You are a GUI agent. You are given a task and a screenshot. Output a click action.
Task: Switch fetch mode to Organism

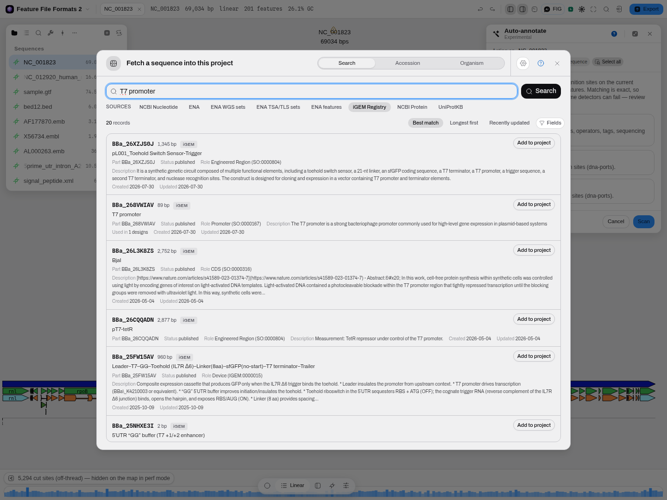point(472,63)
